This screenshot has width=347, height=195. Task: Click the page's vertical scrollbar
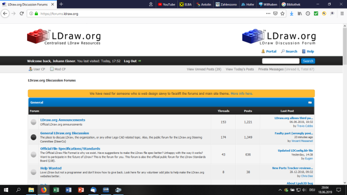click(x=345, y=104)
